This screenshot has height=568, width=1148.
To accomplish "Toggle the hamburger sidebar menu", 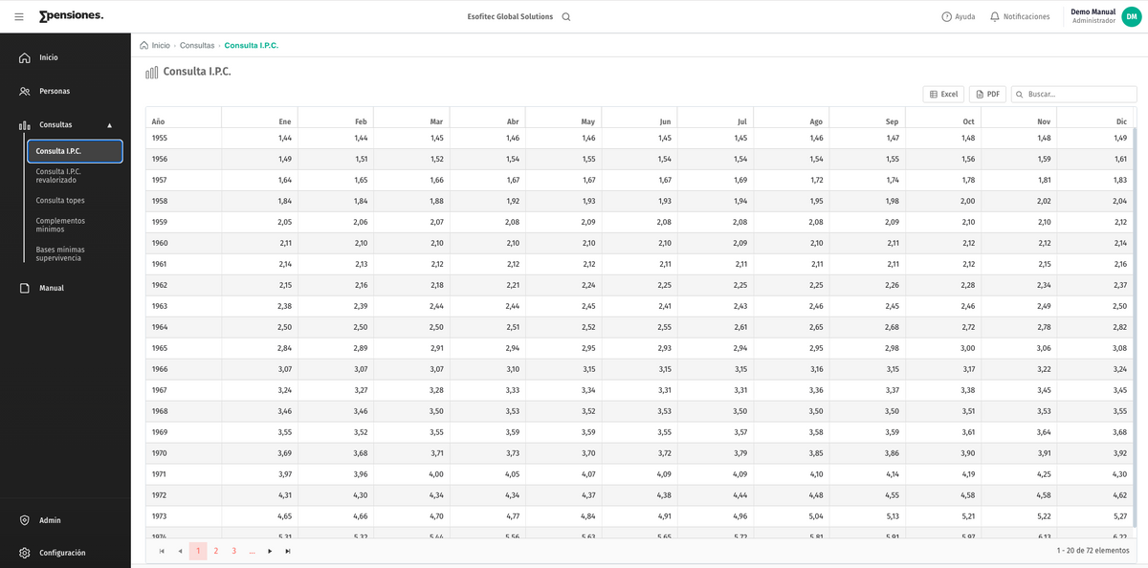I will coord(19,16).
